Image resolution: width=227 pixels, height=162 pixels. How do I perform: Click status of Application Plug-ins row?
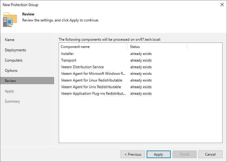[x=141, y=94]
